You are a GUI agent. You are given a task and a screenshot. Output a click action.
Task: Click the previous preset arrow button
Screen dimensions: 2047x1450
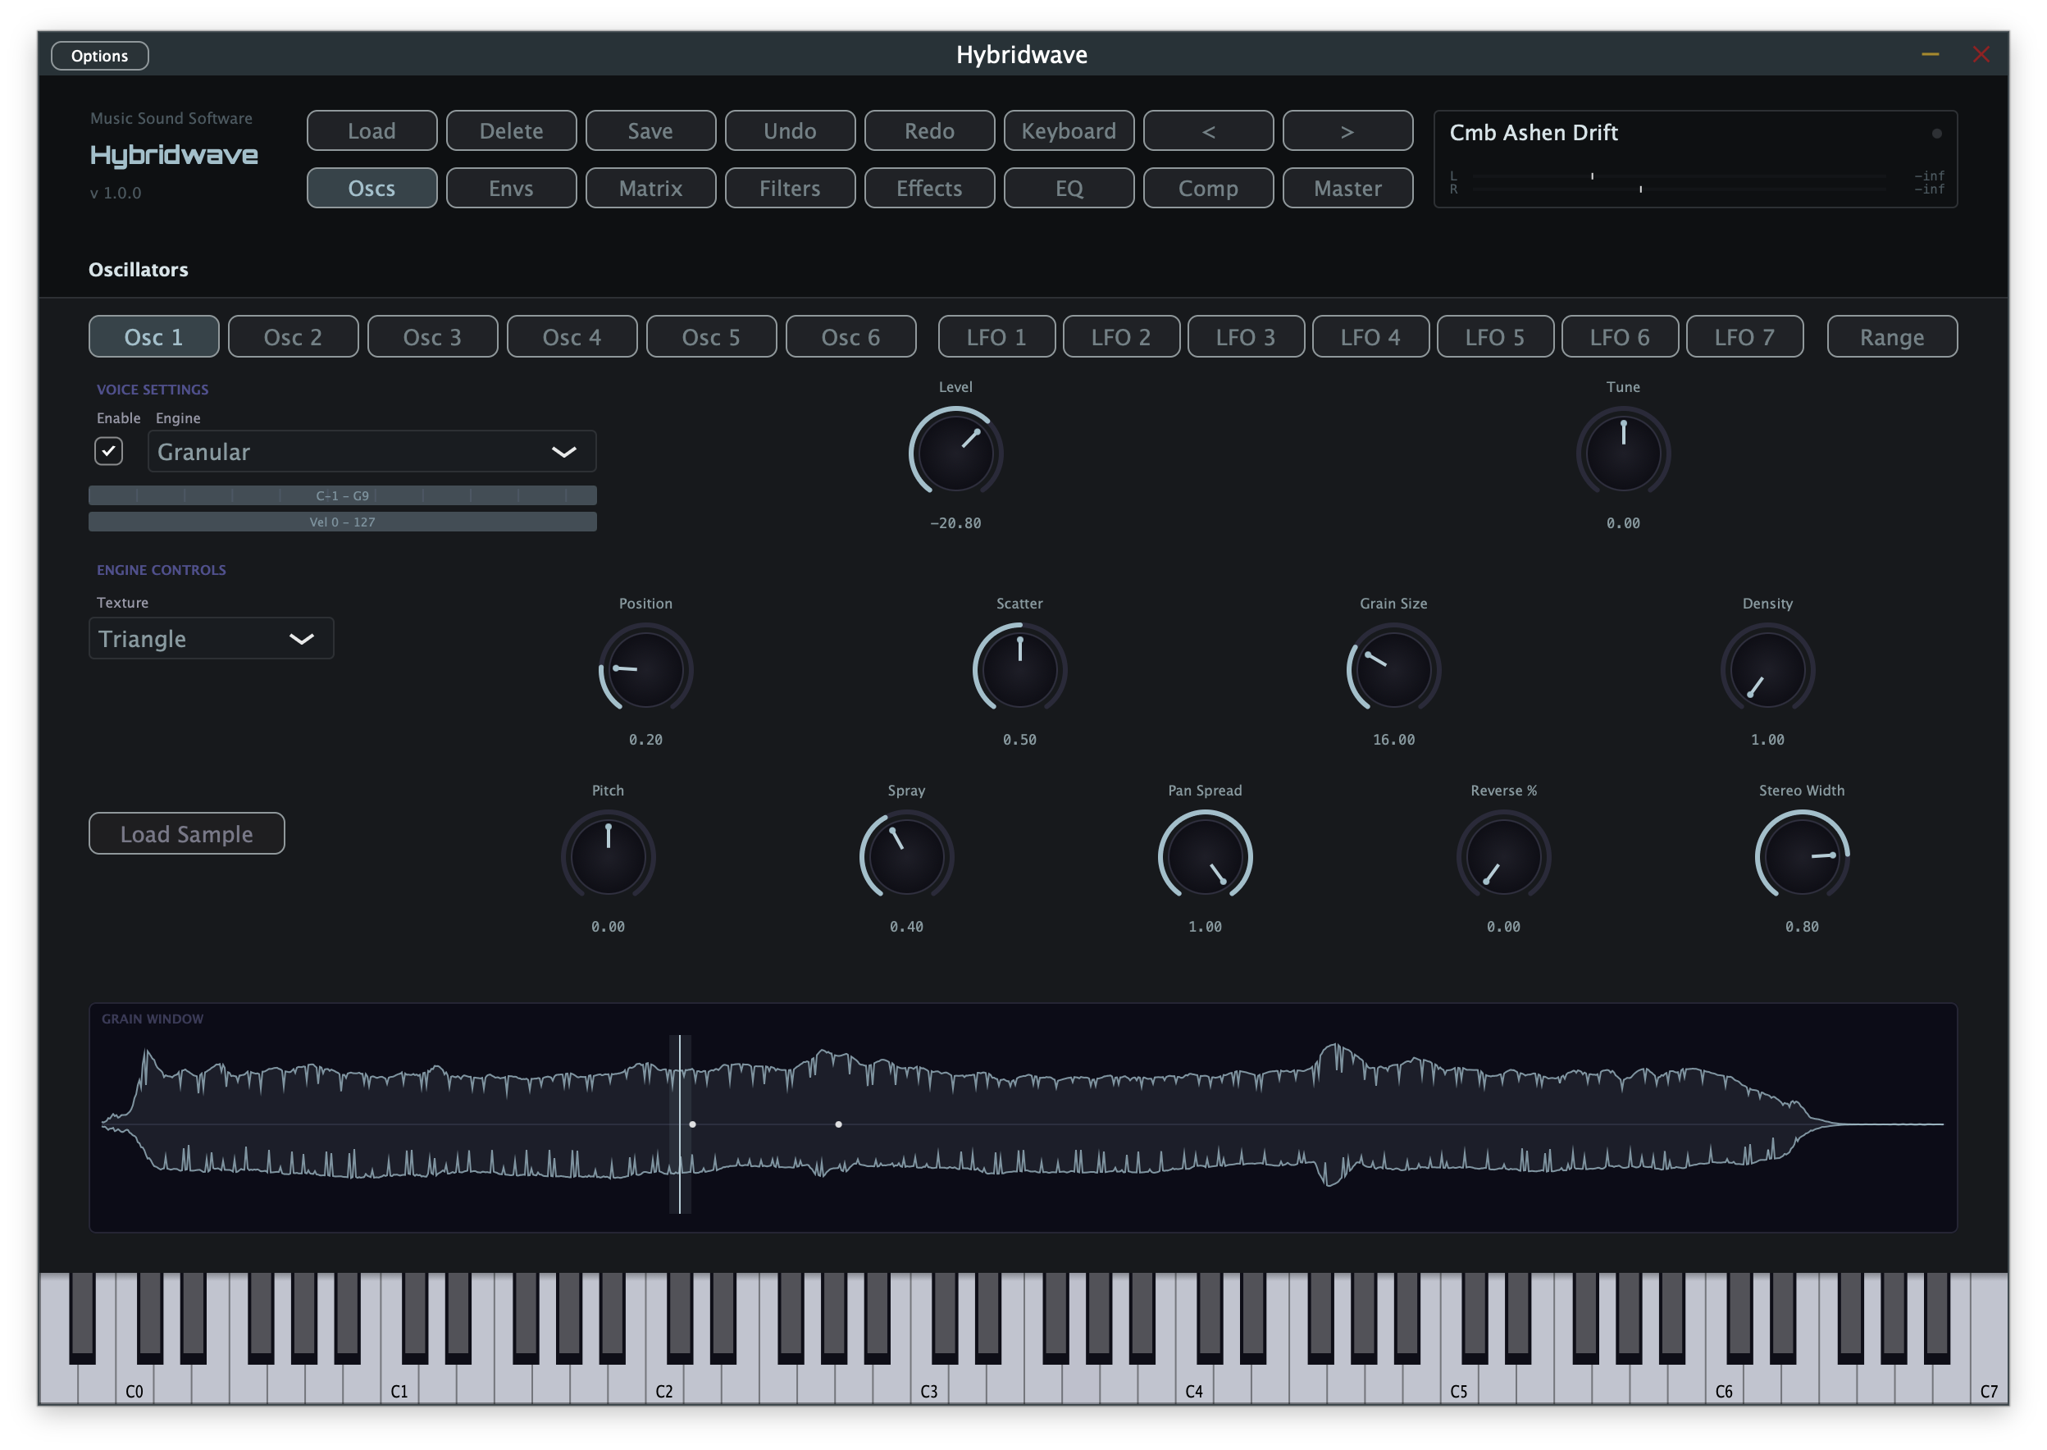point(1207,130)
